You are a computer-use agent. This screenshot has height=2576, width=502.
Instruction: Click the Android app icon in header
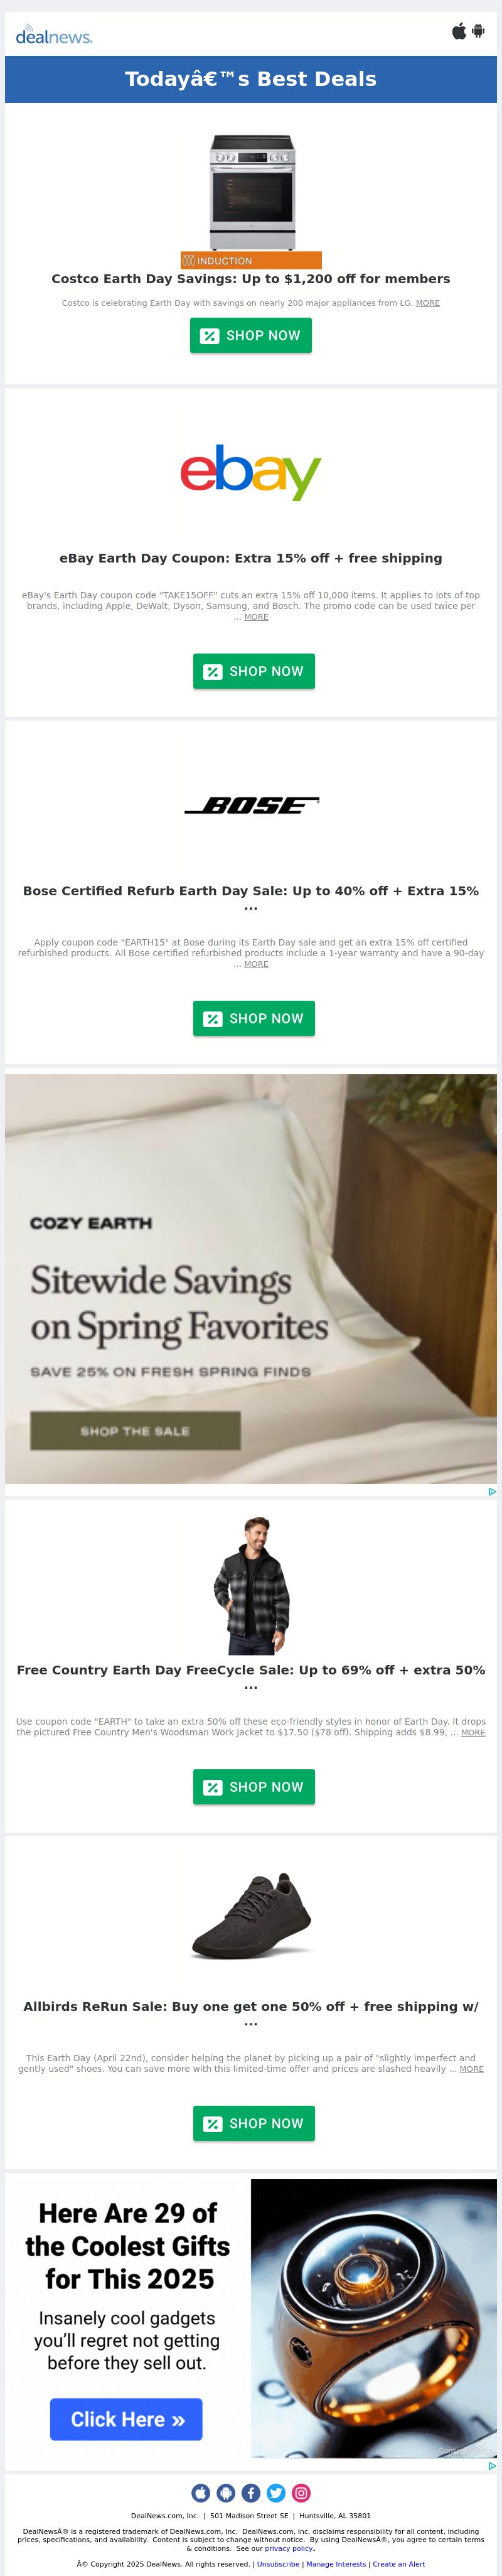click(x=478, y=30)
